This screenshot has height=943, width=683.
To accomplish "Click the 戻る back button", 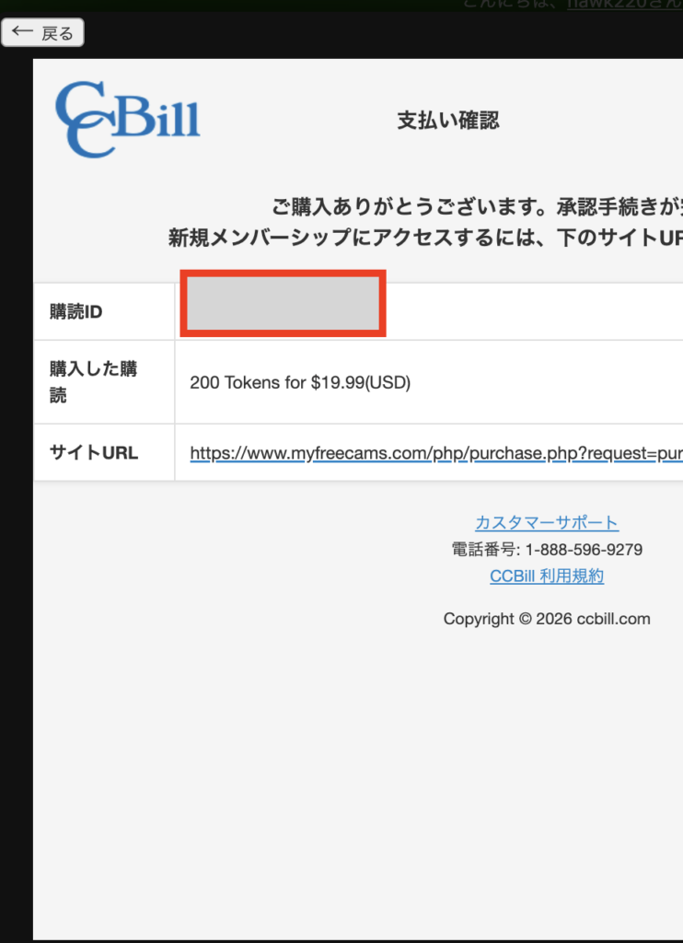I will click(42, 33).
